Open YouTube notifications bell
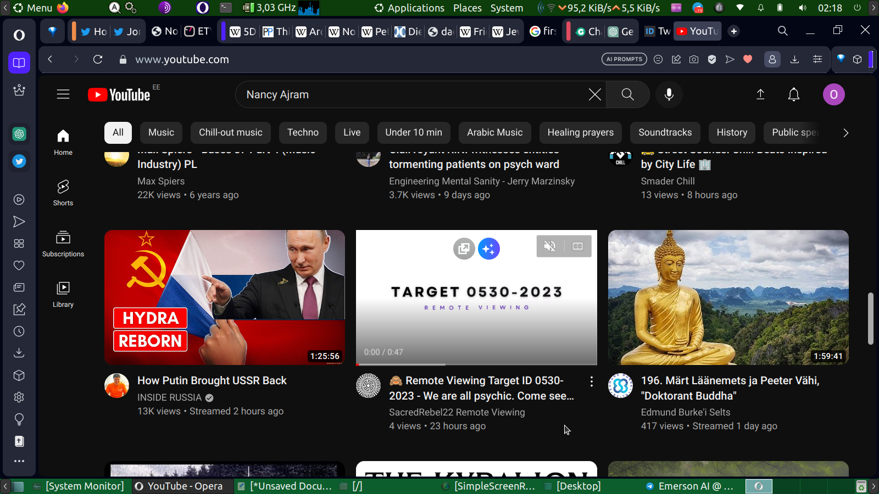The image size is (879, 494). 794,94
